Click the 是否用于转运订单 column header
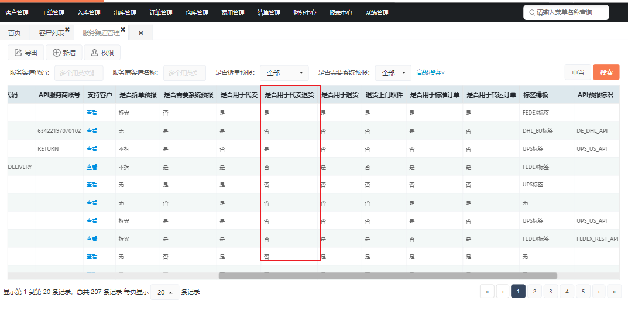Viewport: 628px width, 311px height. point(491,95)
